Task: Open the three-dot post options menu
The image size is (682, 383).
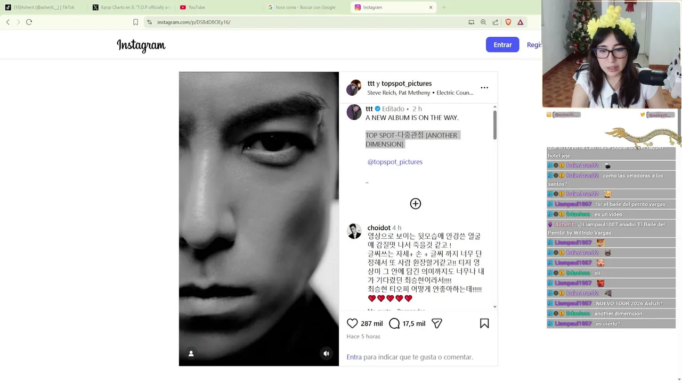Action: pos(484,88)
